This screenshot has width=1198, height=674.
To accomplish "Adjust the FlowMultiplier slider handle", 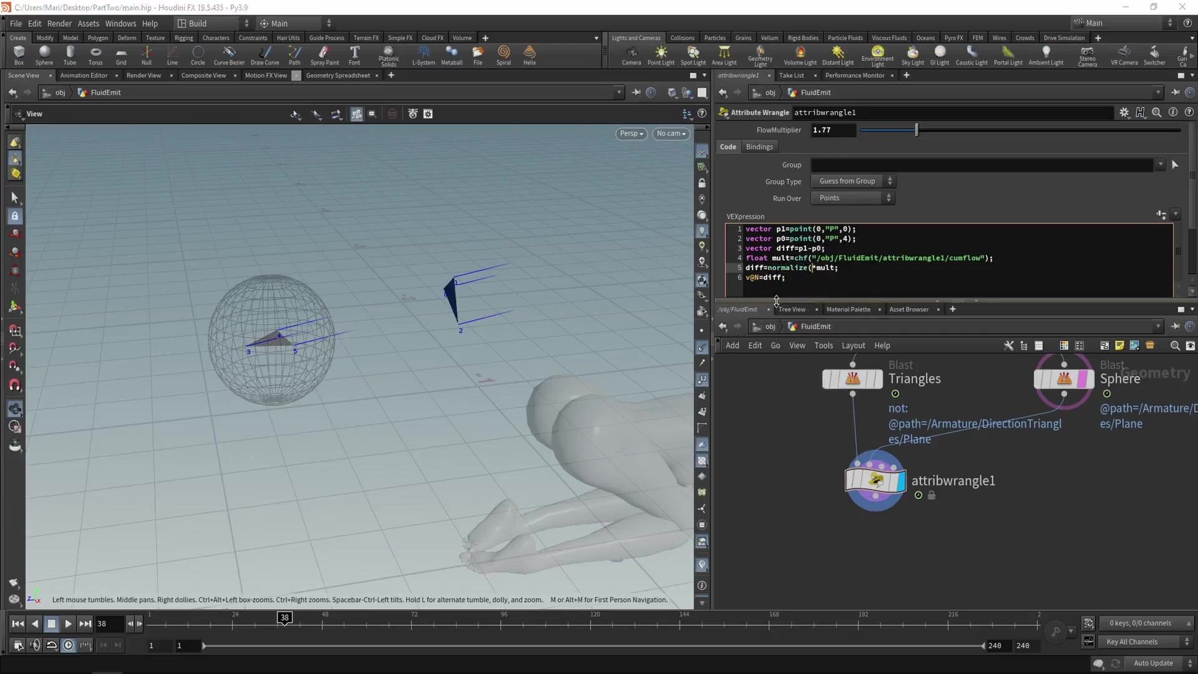I will [x=916, y=130].
